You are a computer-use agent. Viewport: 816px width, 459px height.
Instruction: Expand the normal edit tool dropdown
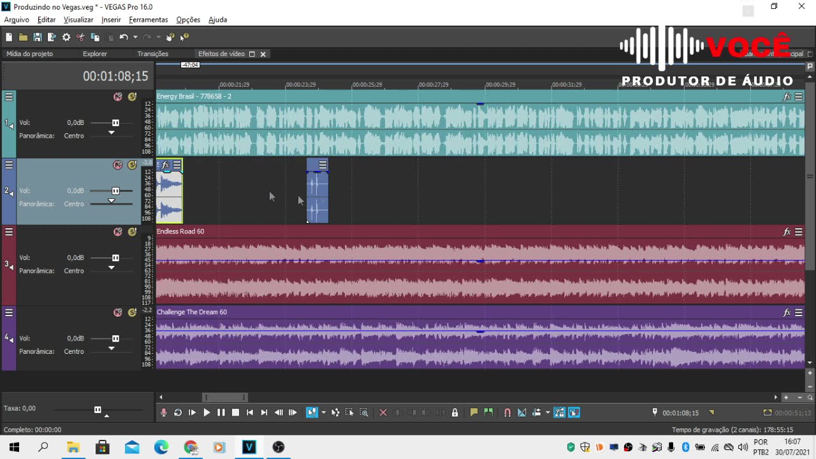[x=323, y=412]
